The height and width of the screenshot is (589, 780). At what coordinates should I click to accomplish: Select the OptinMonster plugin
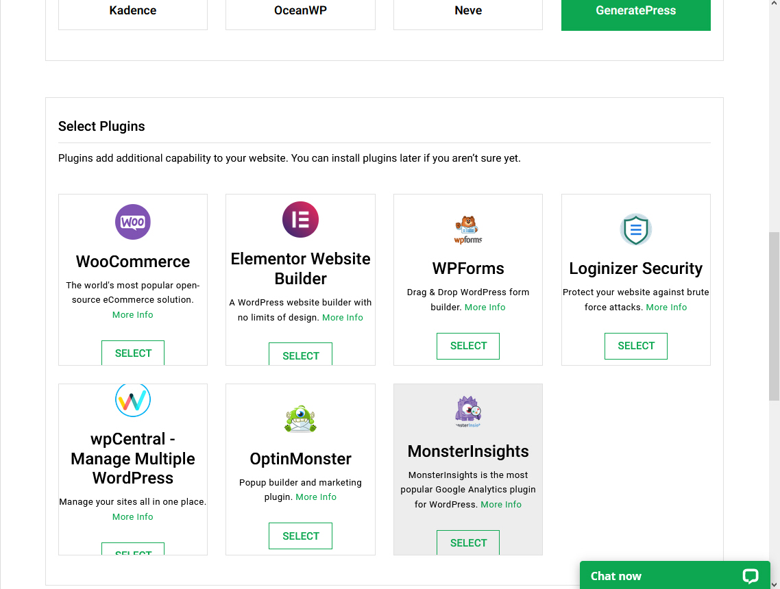tap(300, 536)
